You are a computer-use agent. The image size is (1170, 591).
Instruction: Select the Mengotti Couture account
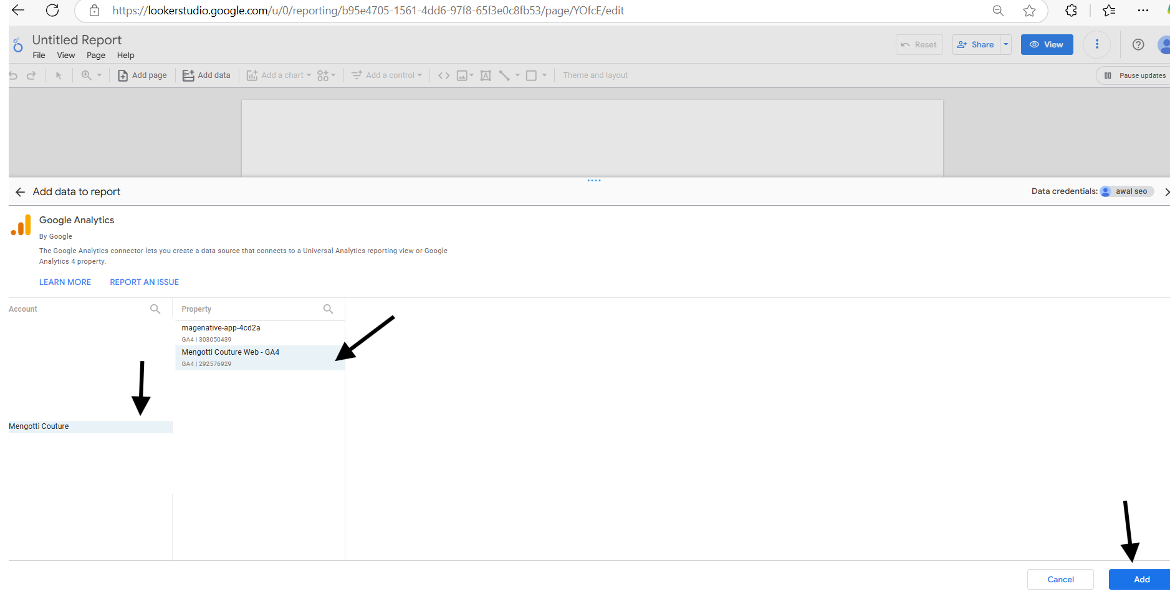pyautogui.click(x=90, y=427)
